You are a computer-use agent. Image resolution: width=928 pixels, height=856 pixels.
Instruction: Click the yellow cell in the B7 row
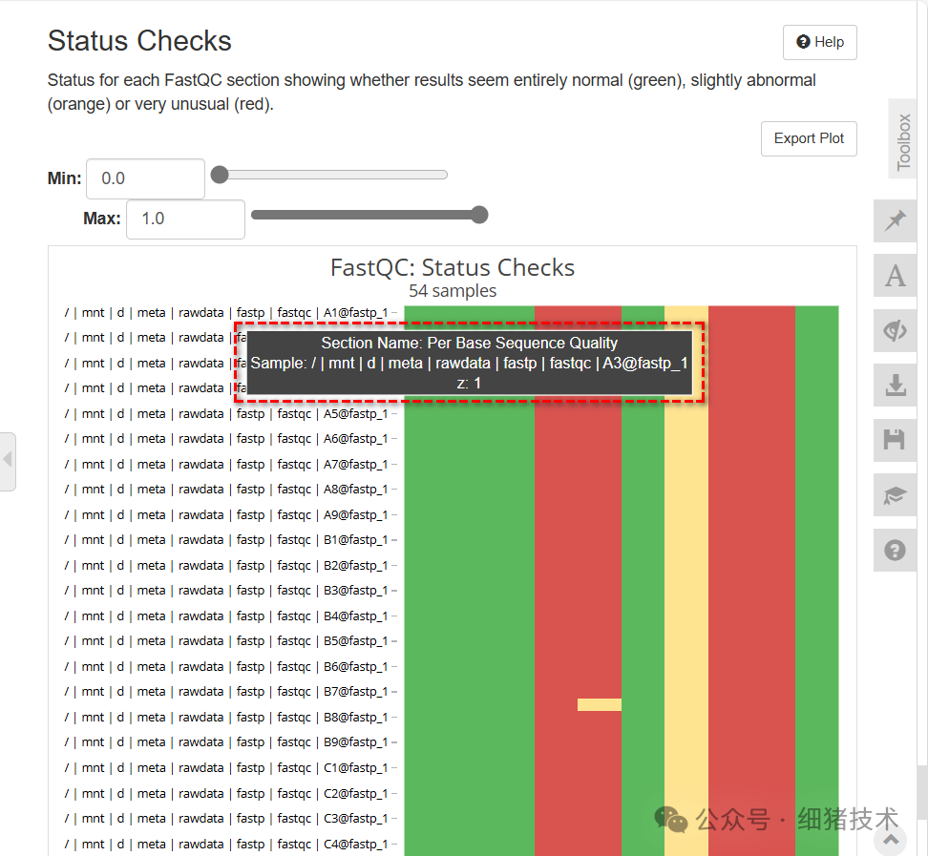point(599,703)
